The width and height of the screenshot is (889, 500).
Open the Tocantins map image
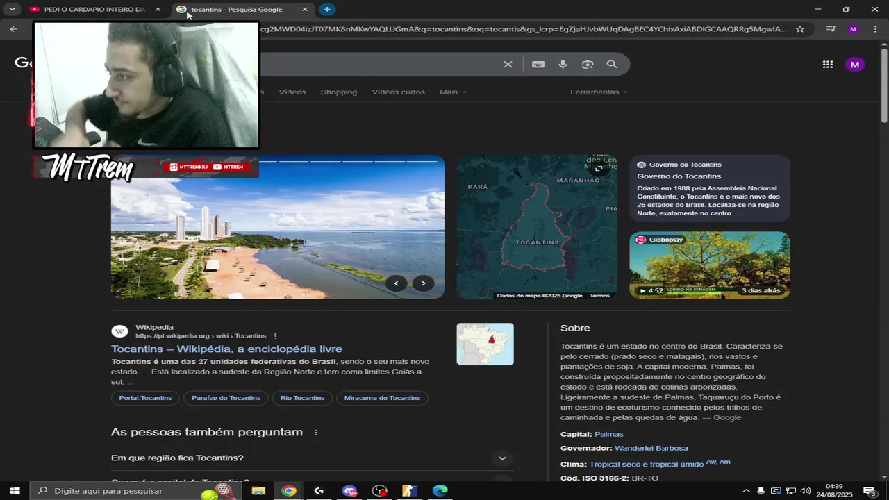(537, 227)
